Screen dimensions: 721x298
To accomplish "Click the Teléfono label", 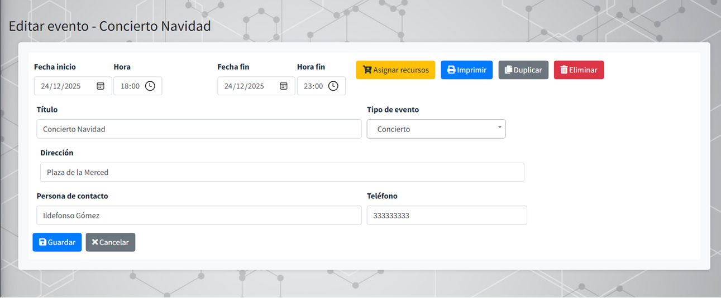I will click(382, 196).
